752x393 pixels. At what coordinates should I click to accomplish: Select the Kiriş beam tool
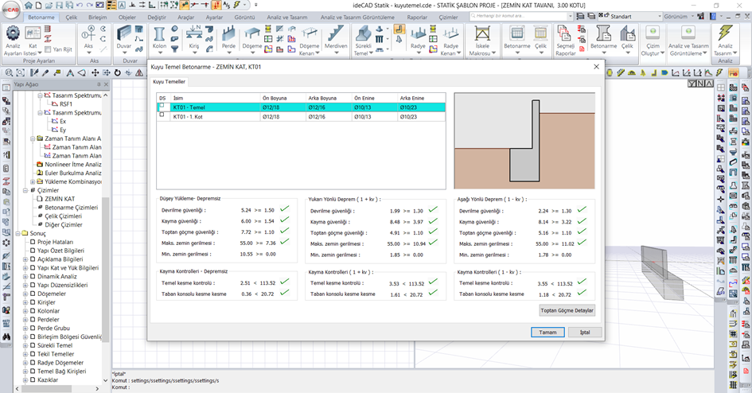coord(193,38)
